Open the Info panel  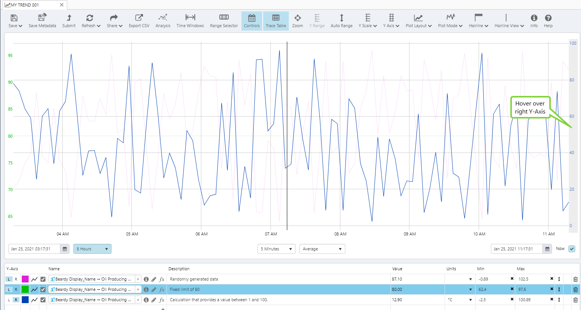534,21
